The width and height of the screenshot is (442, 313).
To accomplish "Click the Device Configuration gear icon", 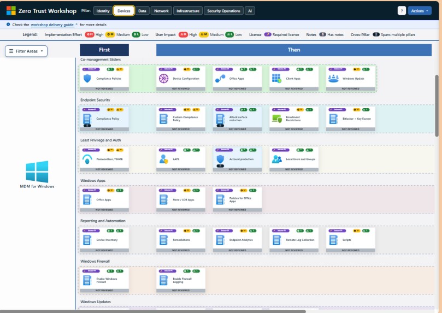I will (x=163, y=79).
